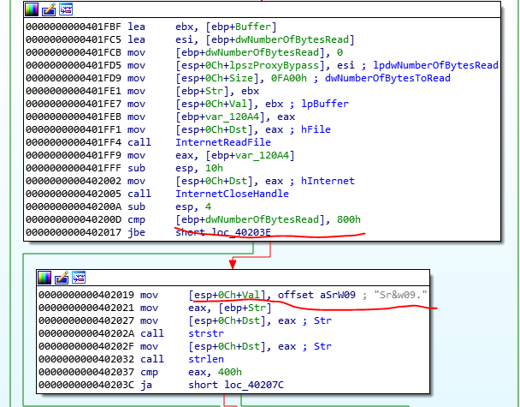The height and width of the screenshot is (407, 520).
Task: Click the graph icon in upper node header
Action: click(66, 9)
